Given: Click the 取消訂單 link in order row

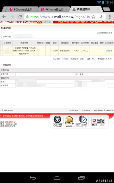Looking at the screenshot, I should coord(109,51).
